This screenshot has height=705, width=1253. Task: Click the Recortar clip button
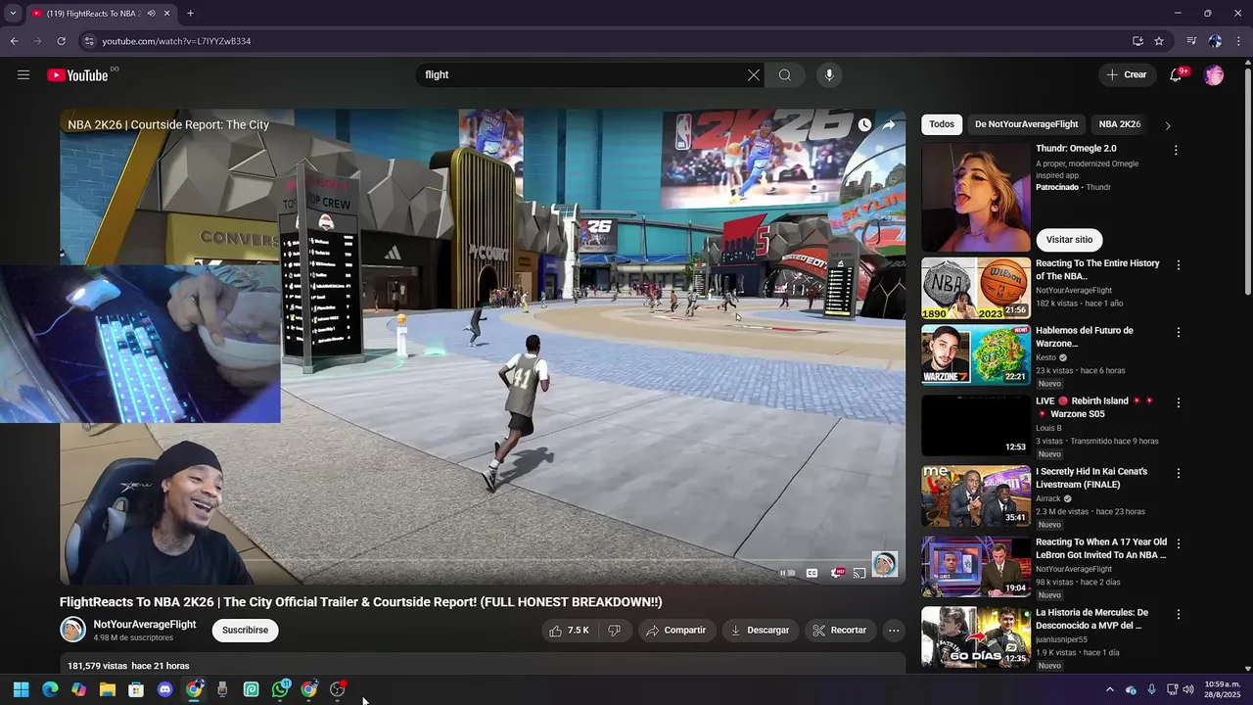pos(841,631)
